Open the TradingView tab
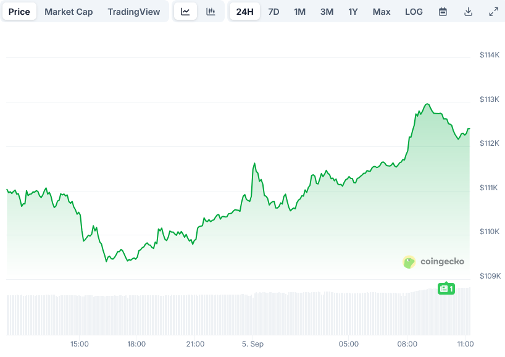 (133, 12)
